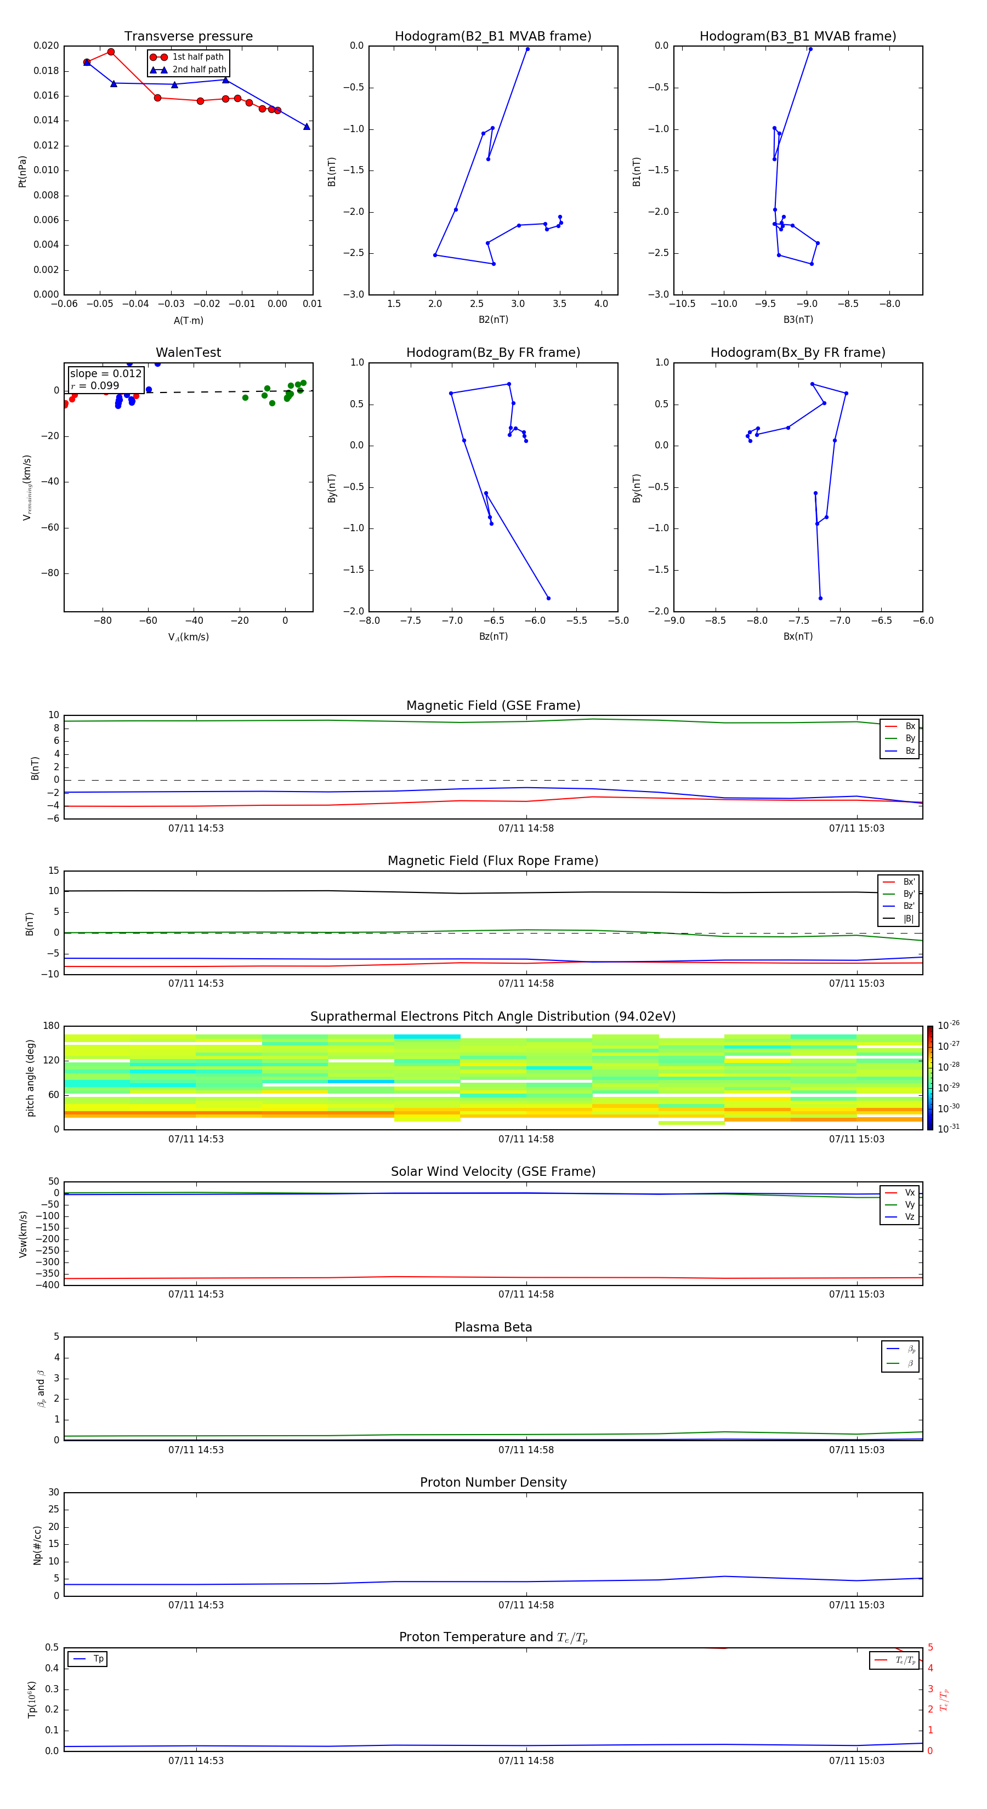Click the "WalenTest" plot title

pyautogui.click(x=188, y=352)
